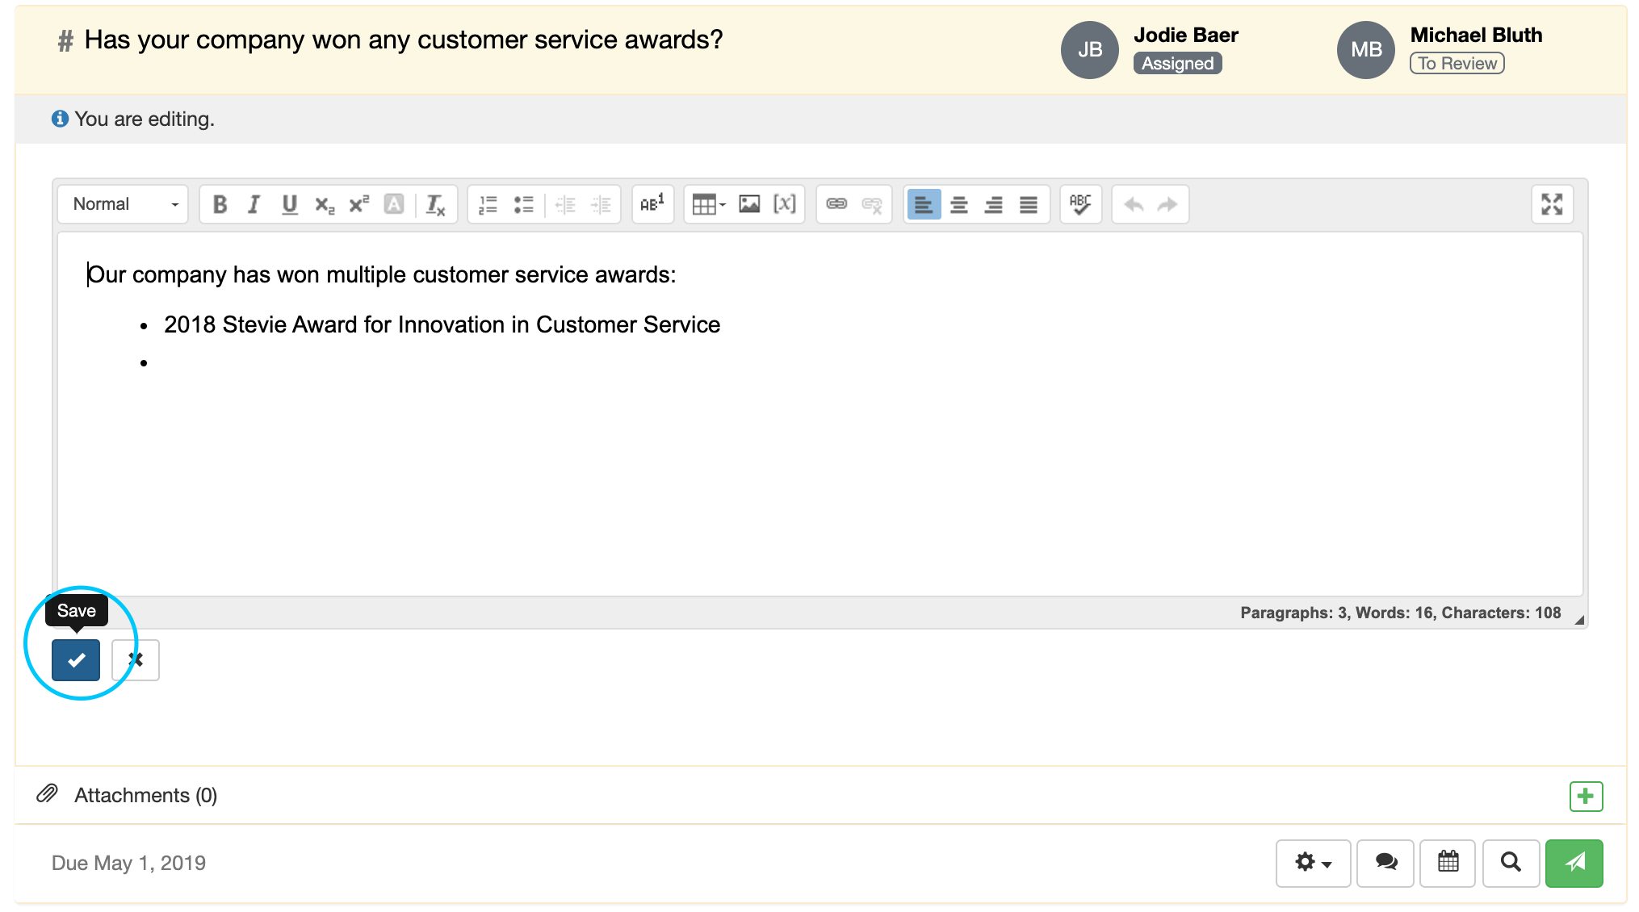Open the gear settings dropdown

pyautogui.click(x=1313, y=864)
